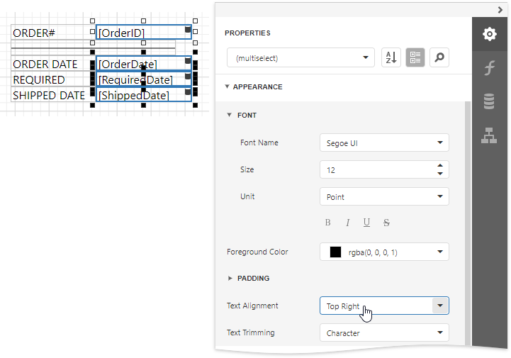Toggle underline font style
This screenshot has height=358, width=511.
click(366, 223)
